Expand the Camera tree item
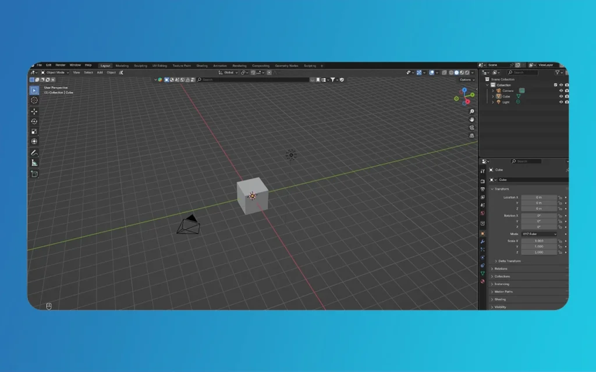The image size is (596, 372). (493, 91)
